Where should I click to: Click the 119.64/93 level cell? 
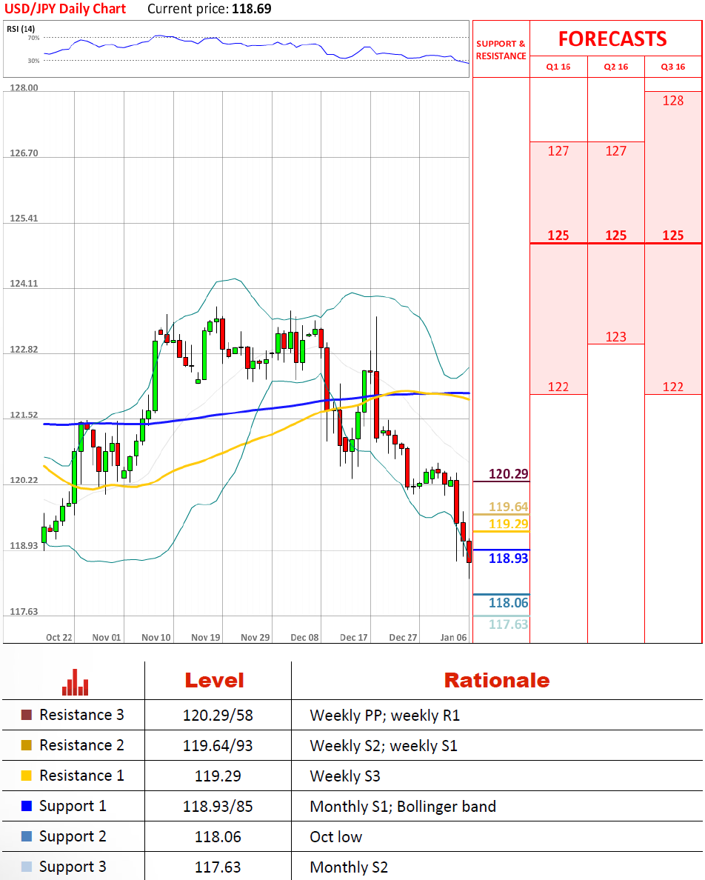218,746
